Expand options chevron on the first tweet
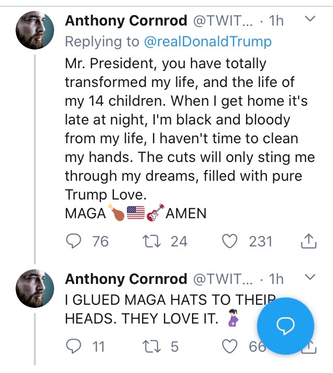Image resolution: width=333 pixels, height=373 pixels. (309, 20)
